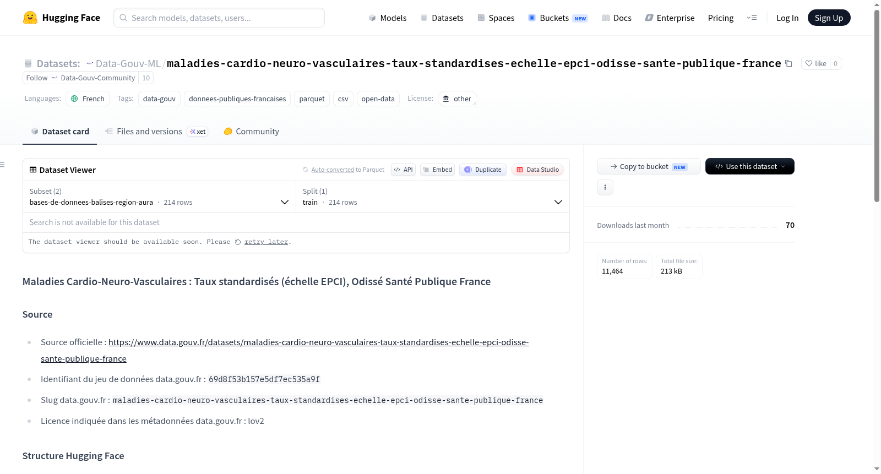Screen dimensions: 881x474
Task: Open the Spaces page
Action: [496, 18]
